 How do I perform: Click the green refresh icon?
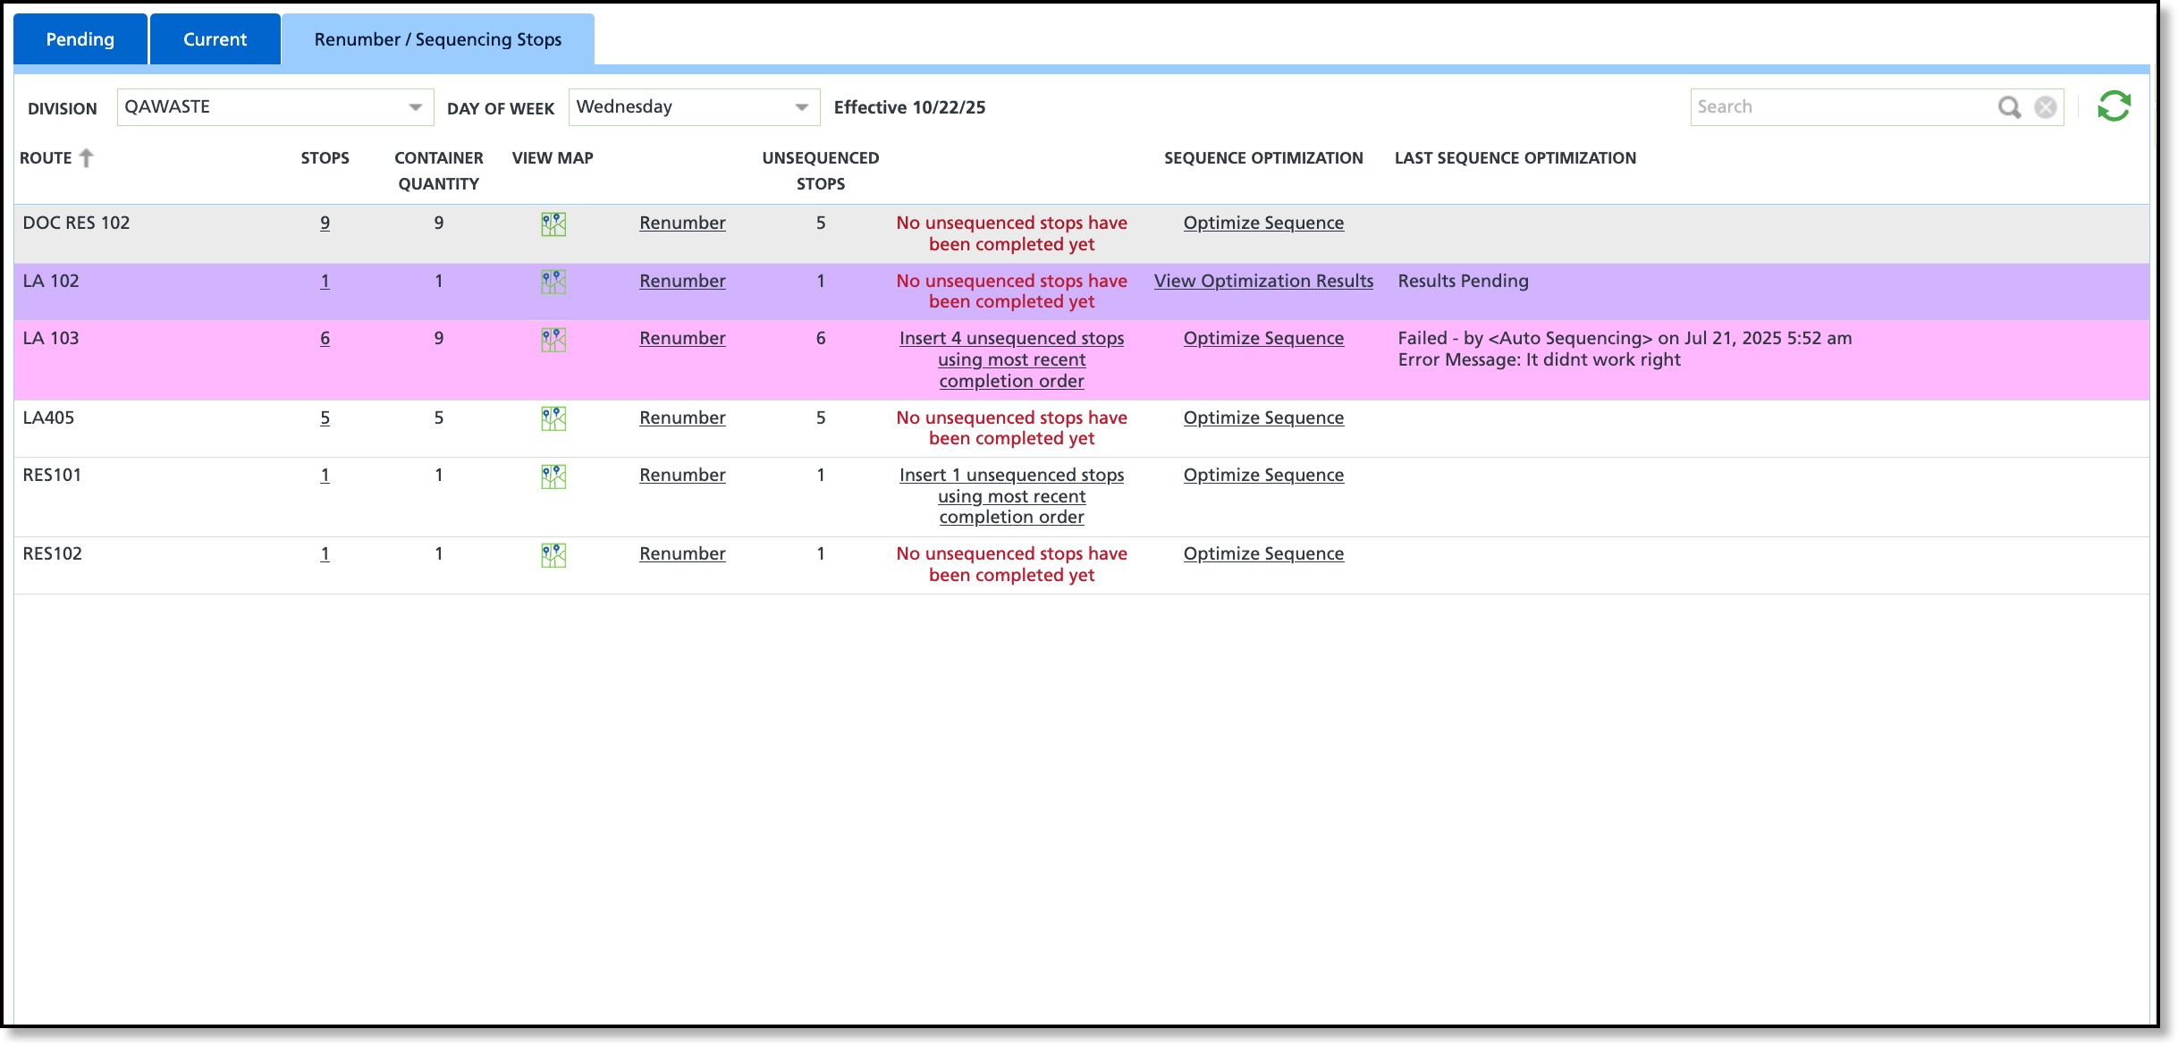coord(2114,106)
